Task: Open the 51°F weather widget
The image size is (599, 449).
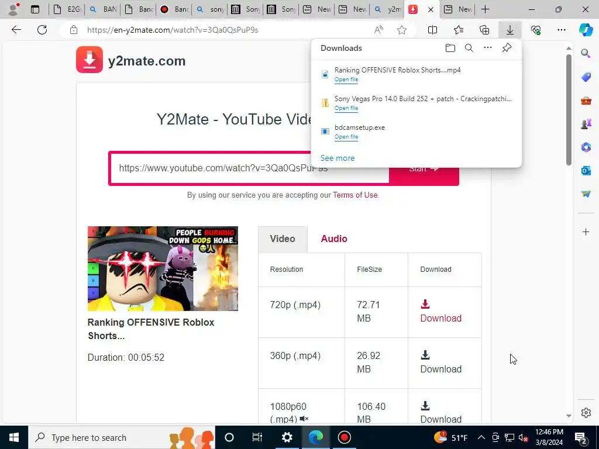Action: point(451,437)
